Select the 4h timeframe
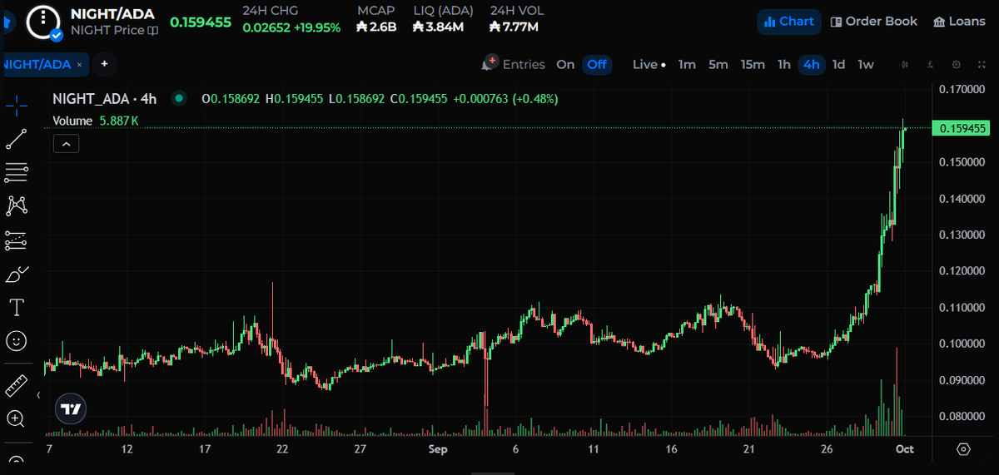 pos(812,64)
